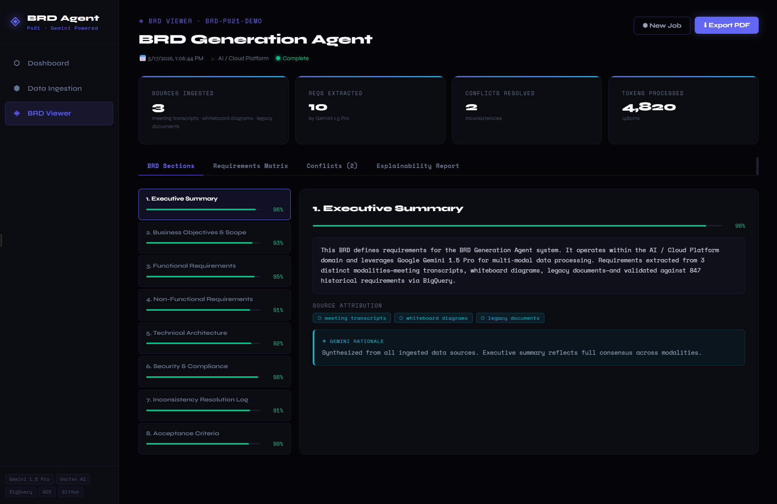Click the Sources Ingested stat card
Screen dimensions: 777x504
[x=213, y=110]
